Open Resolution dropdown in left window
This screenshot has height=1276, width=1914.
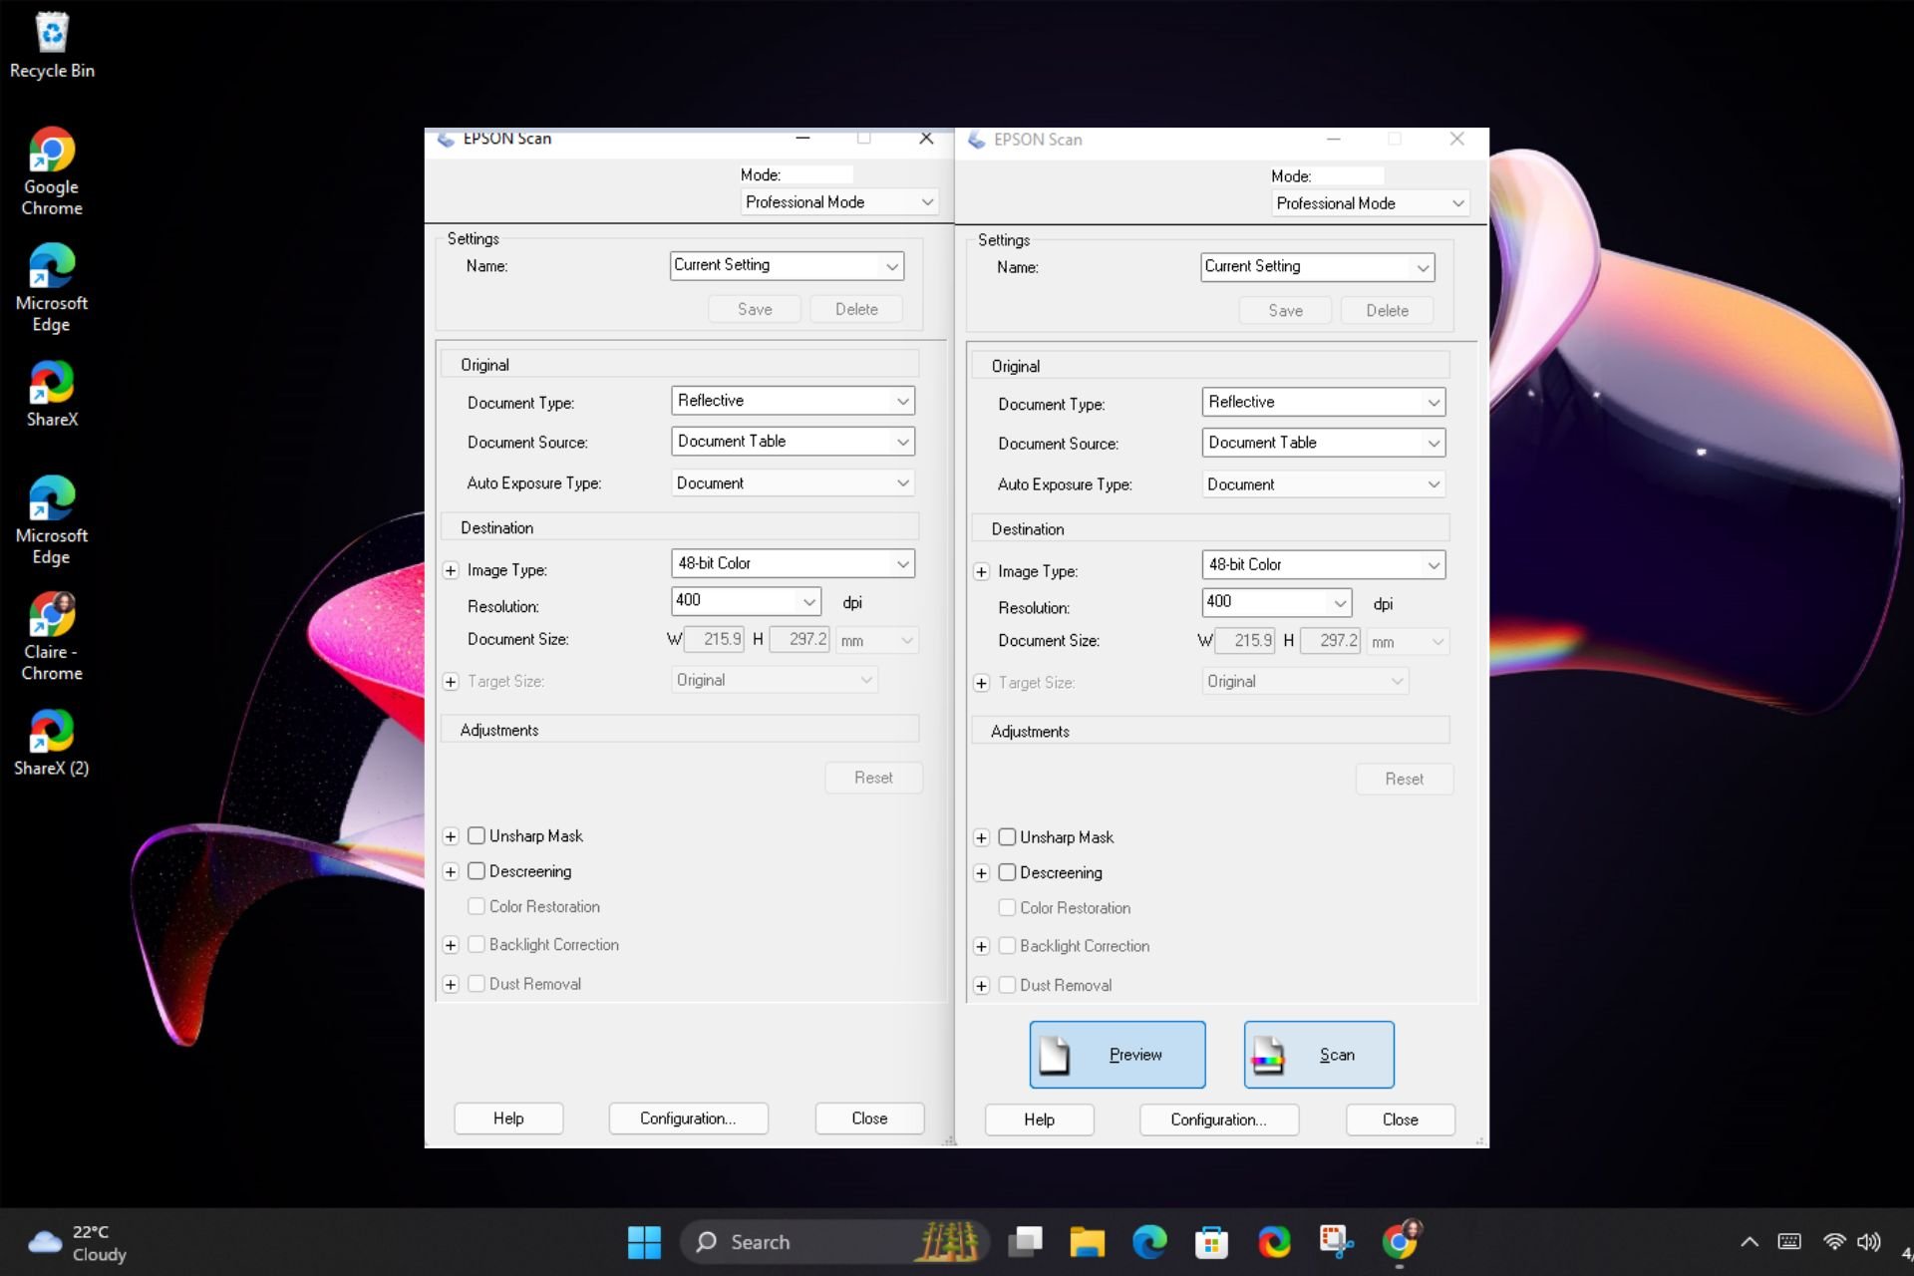[747, 600]
